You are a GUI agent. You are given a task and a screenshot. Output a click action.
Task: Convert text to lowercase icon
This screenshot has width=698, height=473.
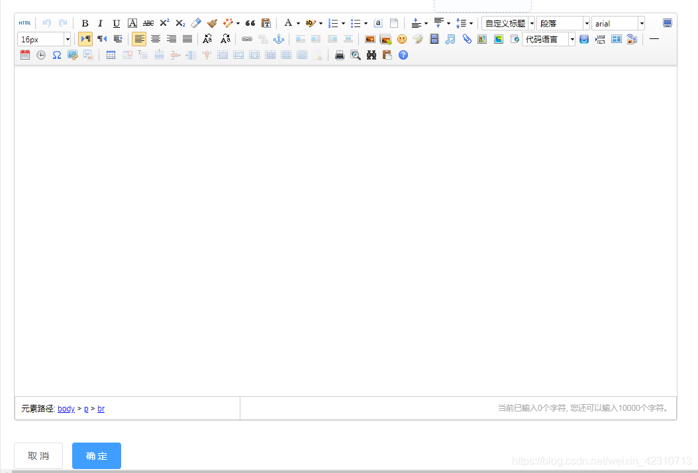click(x=226, y=39)
